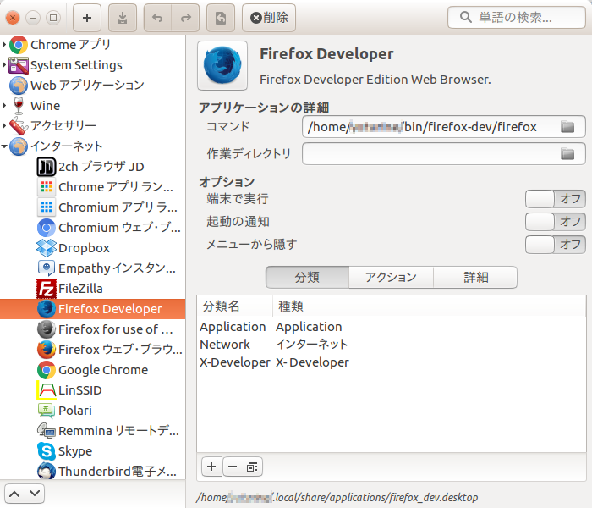Redo the change with the right arrow icon
The height and width of the screenshot is (508, 592).
click(x=185, y=18)
